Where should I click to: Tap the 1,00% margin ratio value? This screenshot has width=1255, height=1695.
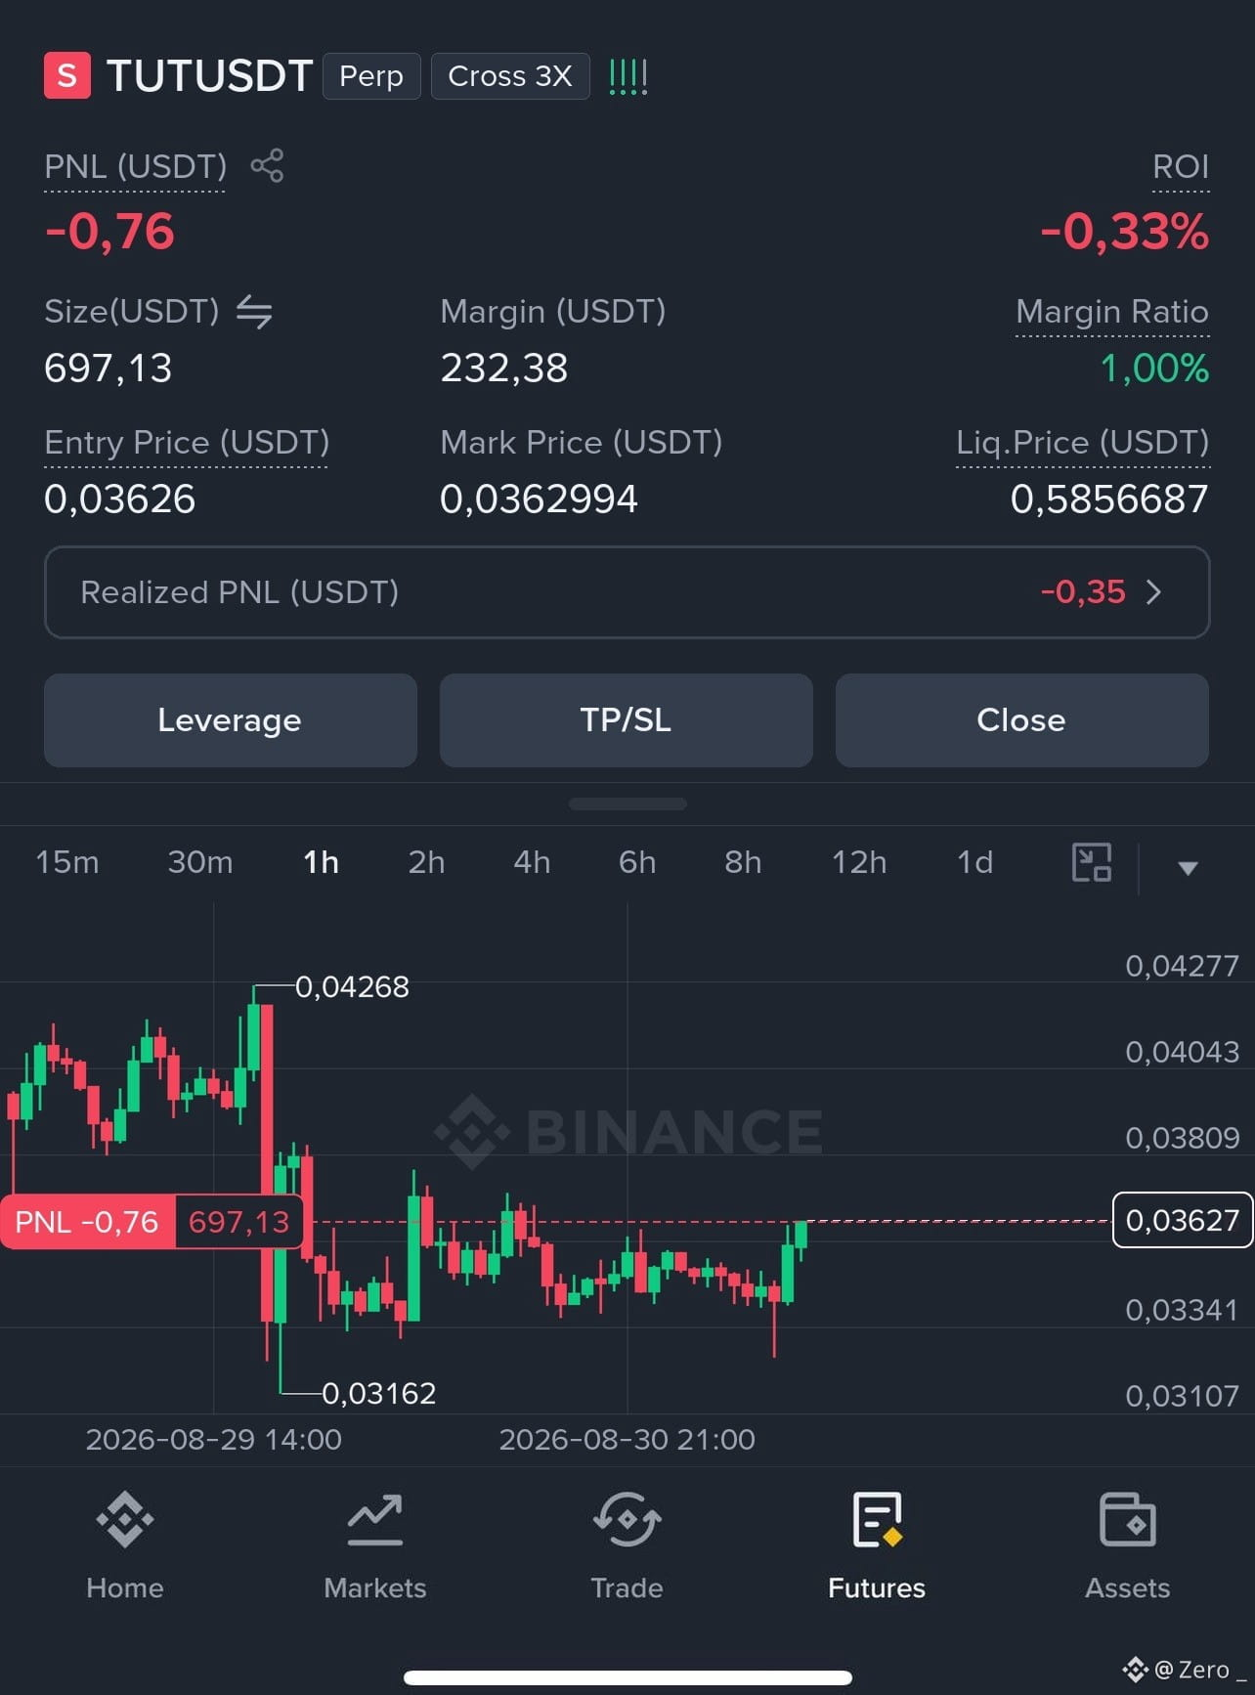[x=1154, y=369]
